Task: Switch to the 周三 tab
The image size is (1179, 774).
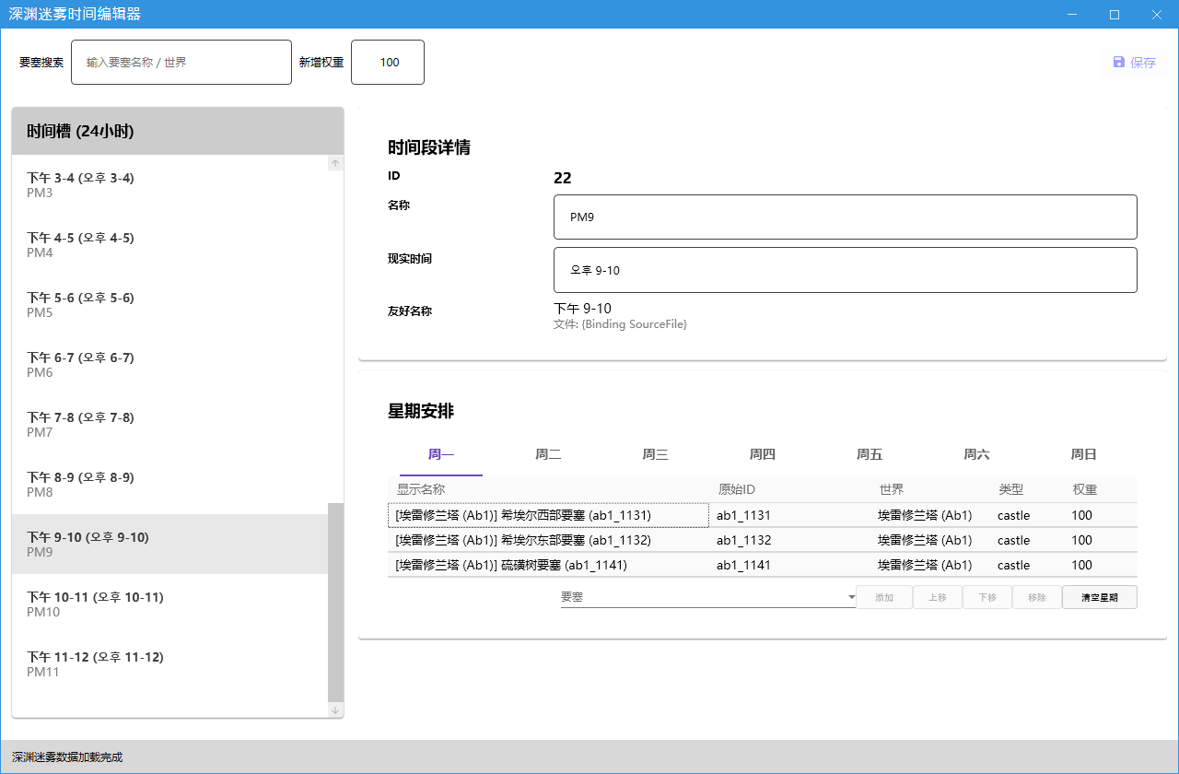Action: click(x=655, y=454)
